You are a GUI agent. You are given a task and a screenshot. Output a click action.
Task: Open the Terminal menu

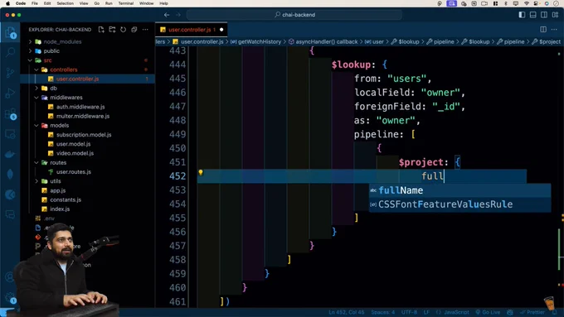click(x=126, y=3)
